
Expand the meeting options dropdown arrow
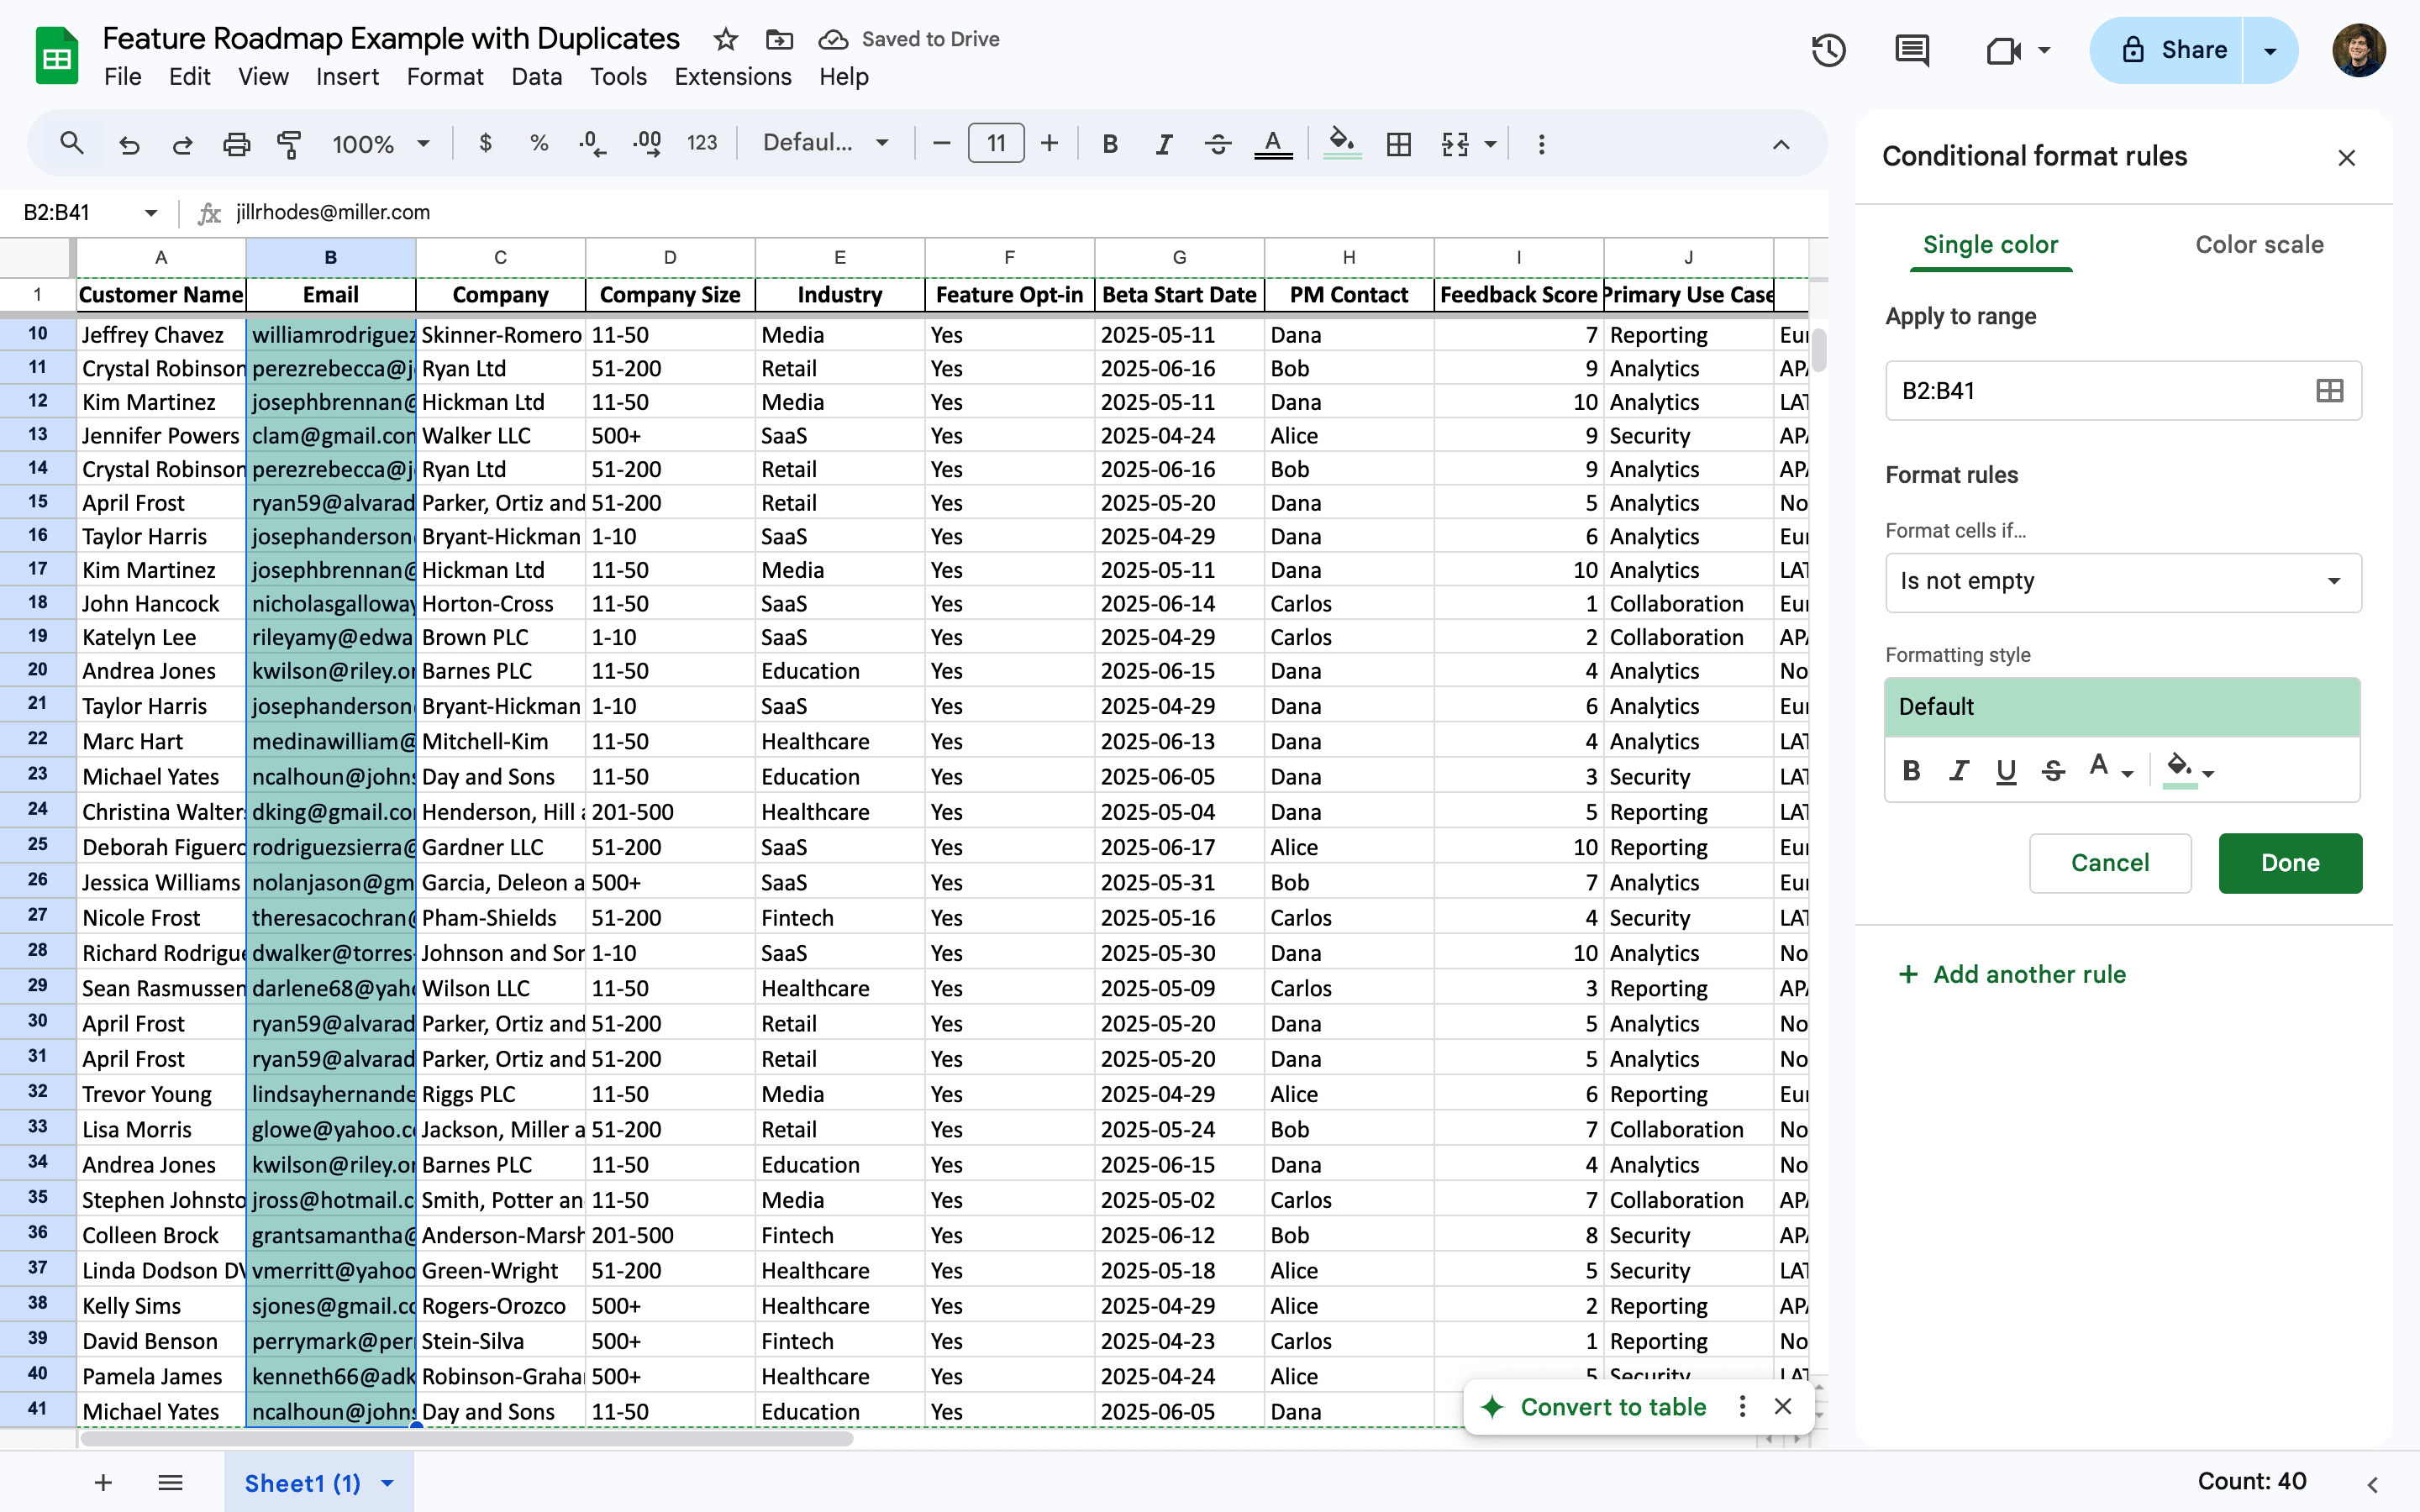2044,50
